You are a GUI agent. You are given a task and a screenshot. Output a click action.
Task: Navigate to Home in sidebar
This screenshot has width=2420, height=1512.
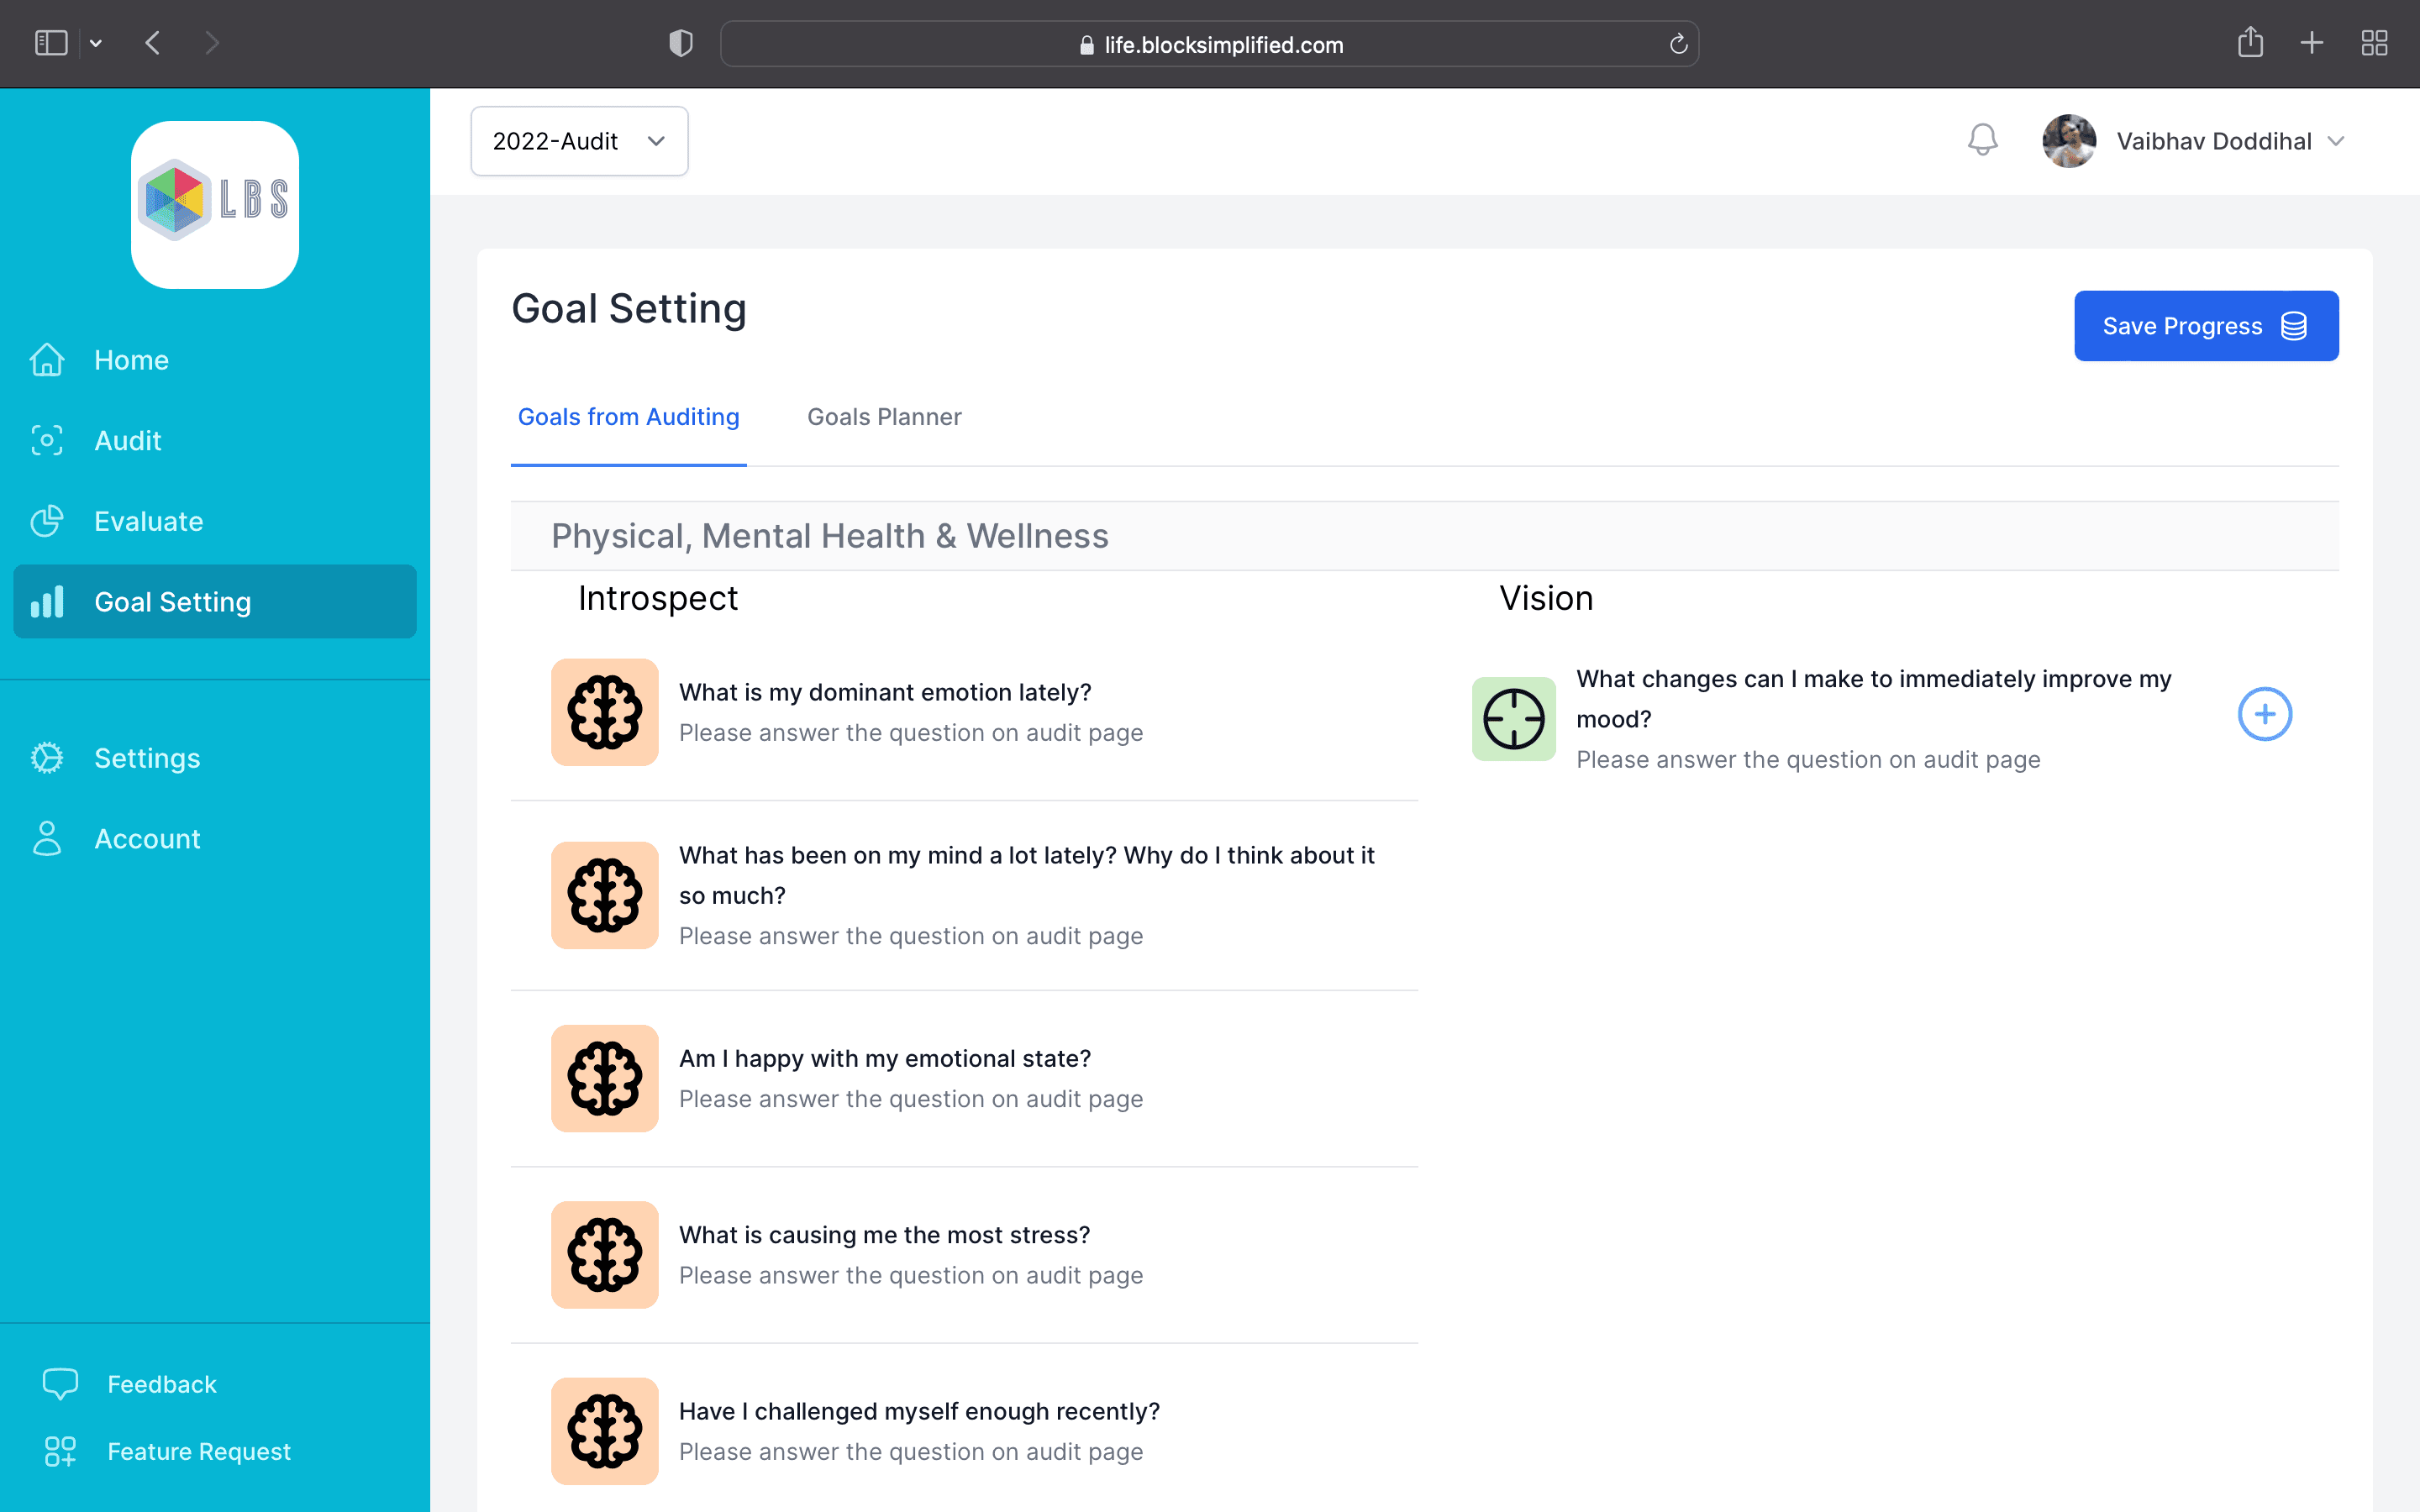click(x=215, y=360)
